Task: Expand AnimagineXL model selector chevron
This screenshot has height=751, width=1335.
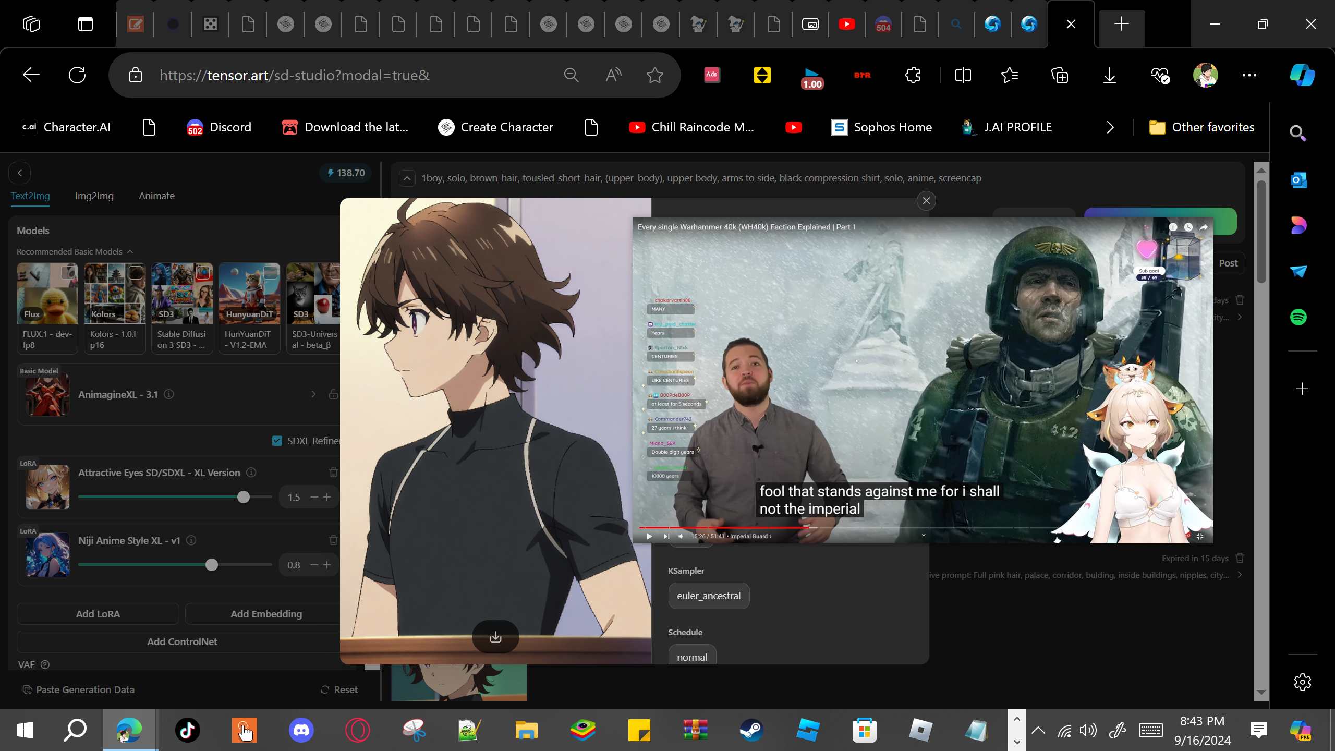Action: coord(313,394)
